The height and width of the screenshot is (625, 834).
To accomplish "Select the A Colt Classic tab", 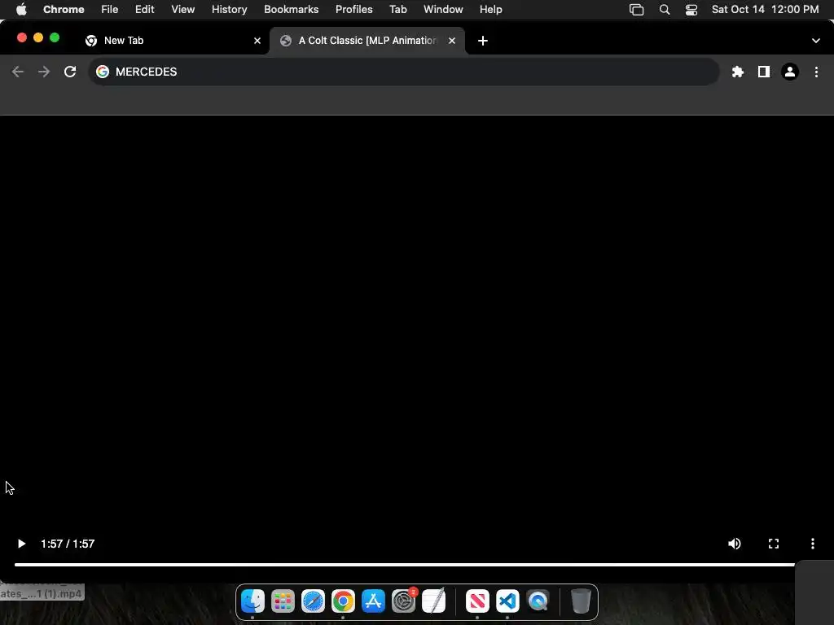I will coord(367,41).
